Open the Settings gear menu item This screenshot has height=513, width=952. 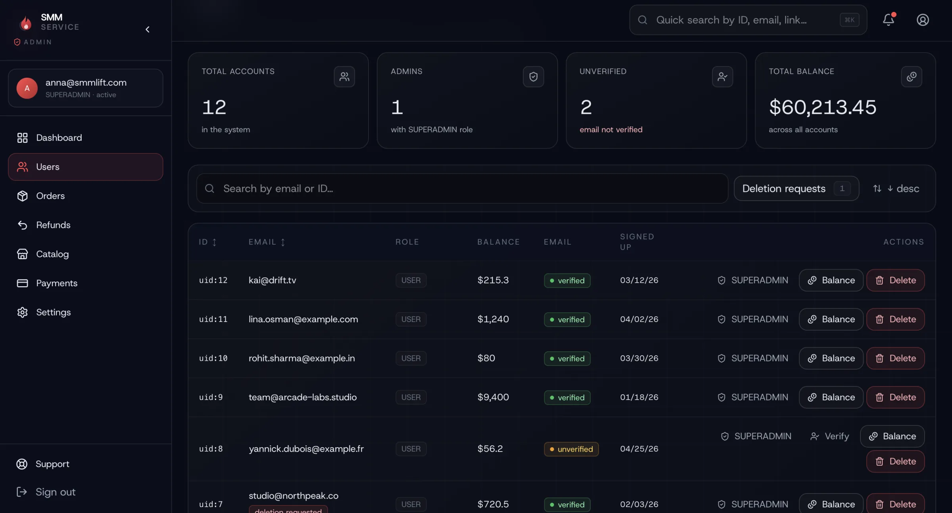(x=53, y=312)
